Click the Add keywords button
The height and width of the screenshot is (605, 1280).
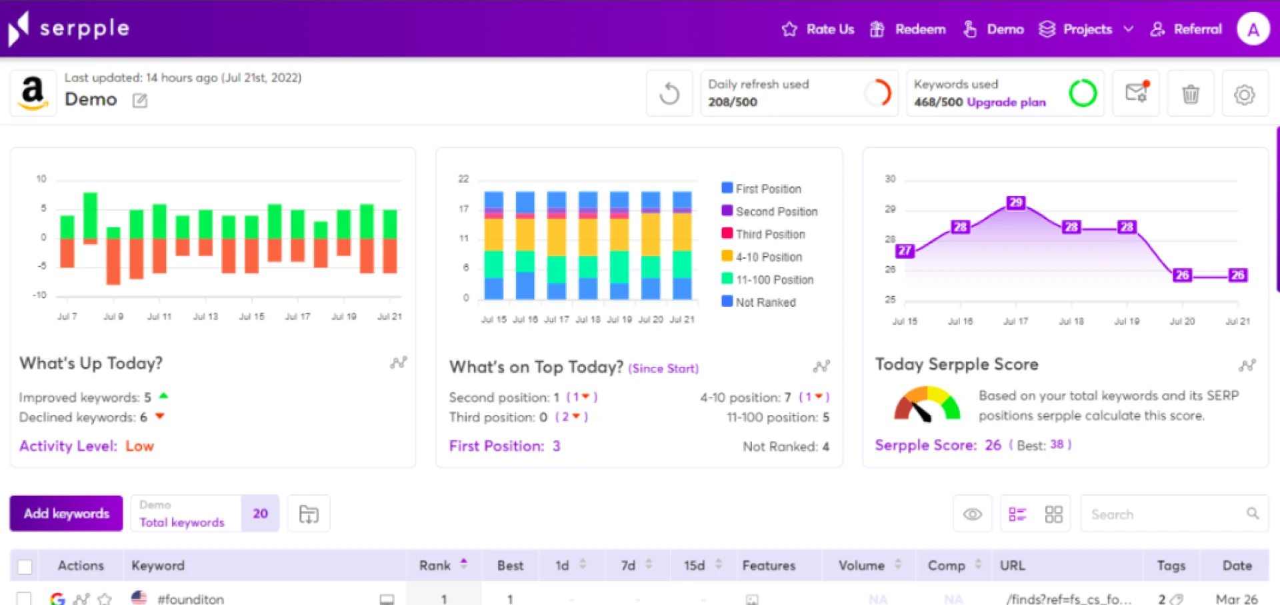(x=65, y=514)
